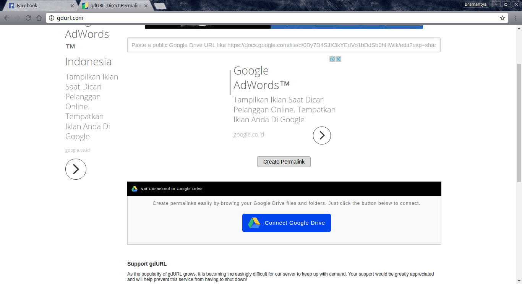Open the browser home page icon
This screenshot has height=284, width=522.
(x=39, y=18)
